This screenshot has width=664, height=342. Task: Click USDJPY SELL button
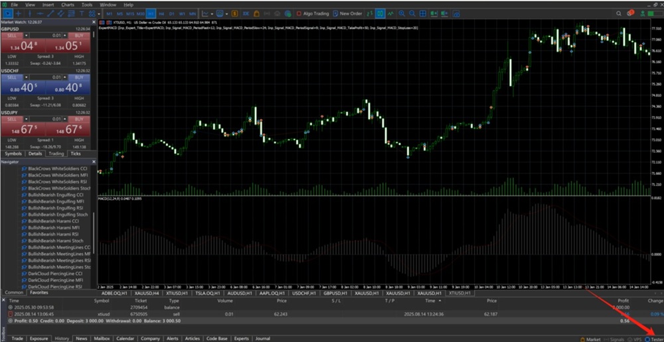coord(12,119)
